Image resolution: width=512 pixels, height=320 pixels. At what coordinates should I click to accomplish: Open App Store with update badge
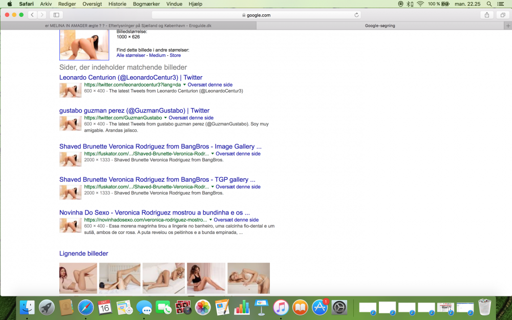coord(320,308)
